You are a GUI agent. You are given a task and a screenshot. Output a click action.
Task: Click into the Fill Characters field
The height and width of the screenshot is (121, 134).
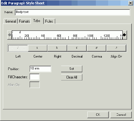point(35,77)
